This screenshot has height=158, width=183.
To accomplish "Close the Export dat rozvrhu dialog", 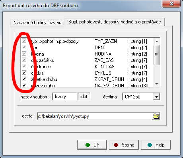I will pyautogui.click(x=171, y=4).
